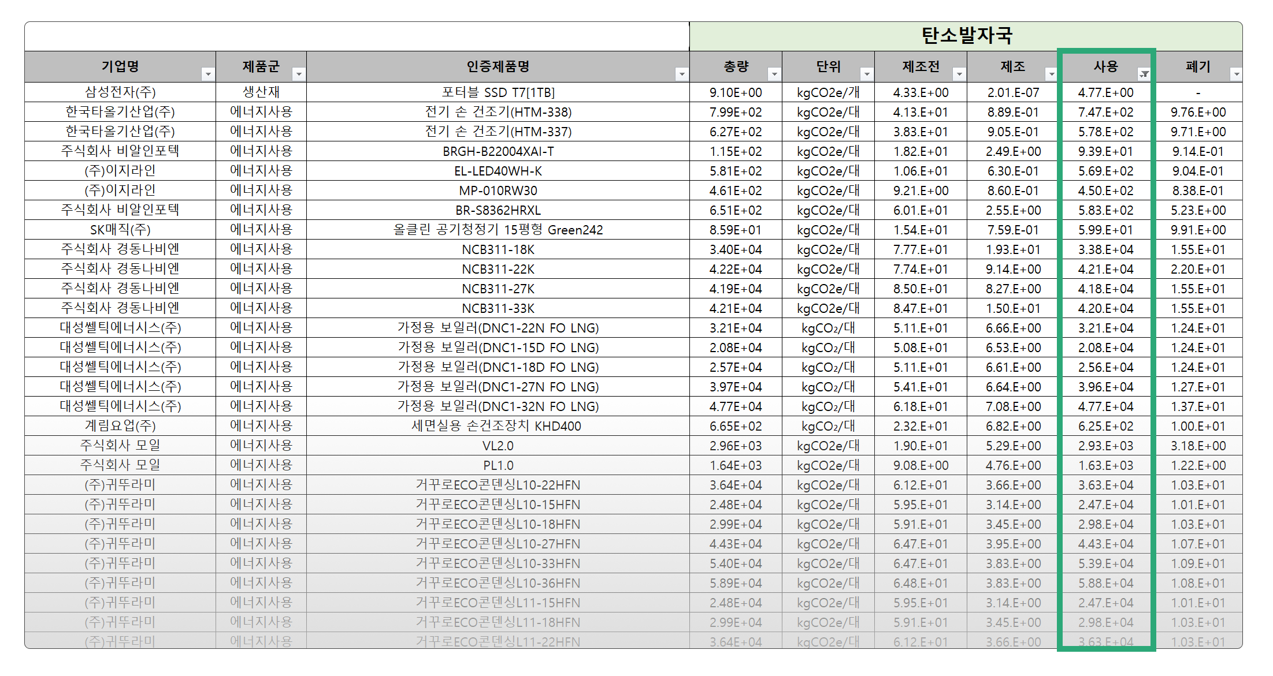Open the 제조전 column filter dropdown

959,74
